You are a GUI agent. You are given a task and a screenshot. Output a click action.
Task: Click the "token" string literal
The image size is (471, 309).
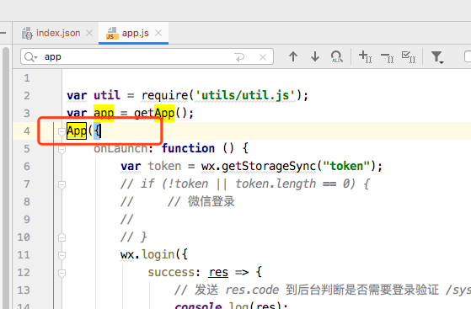point(346,167)
